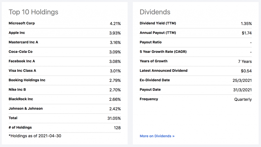
Task: Select the Nike Inc B holding name
Action: 17,89
